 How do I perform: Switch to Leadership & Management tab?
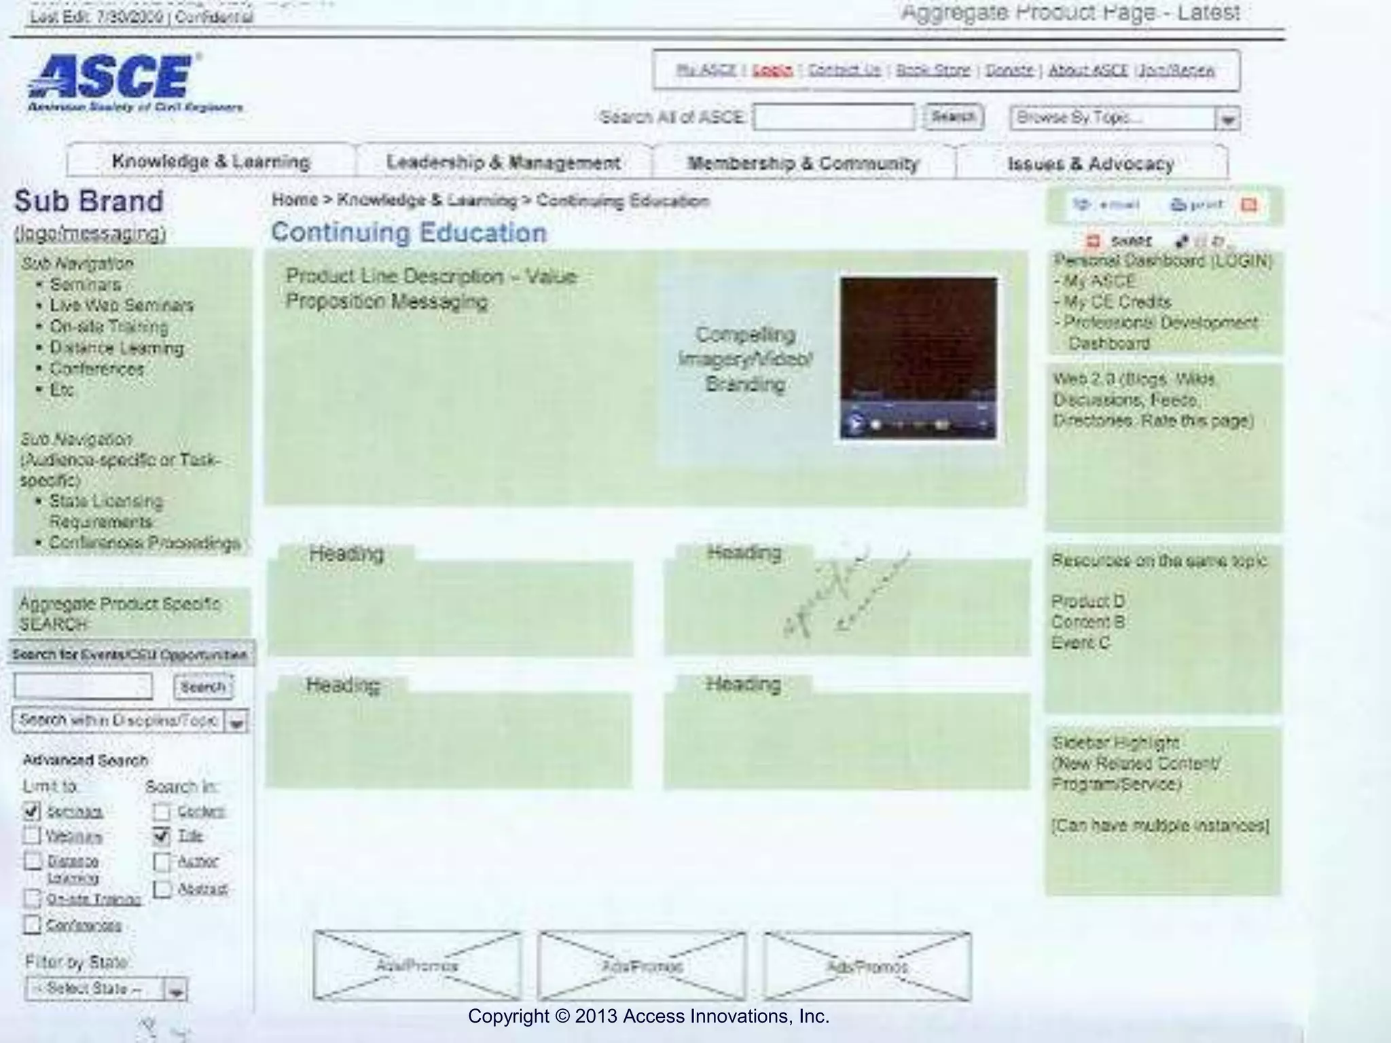[503, 162]
